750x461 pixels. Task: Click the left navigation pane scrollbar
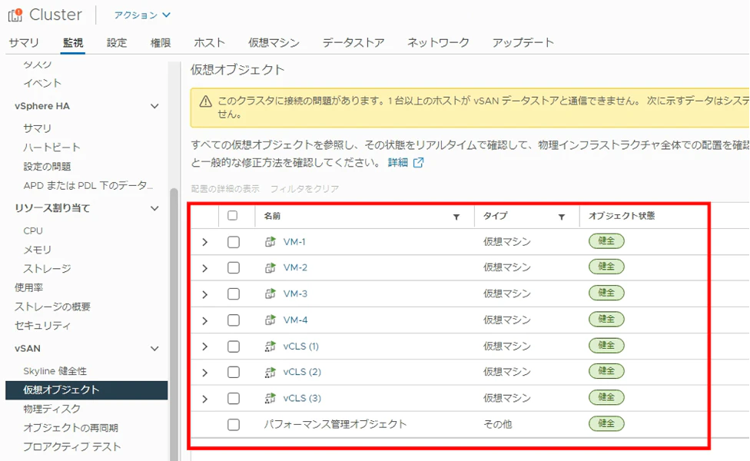pyautogui.click(x=174, y=325)
